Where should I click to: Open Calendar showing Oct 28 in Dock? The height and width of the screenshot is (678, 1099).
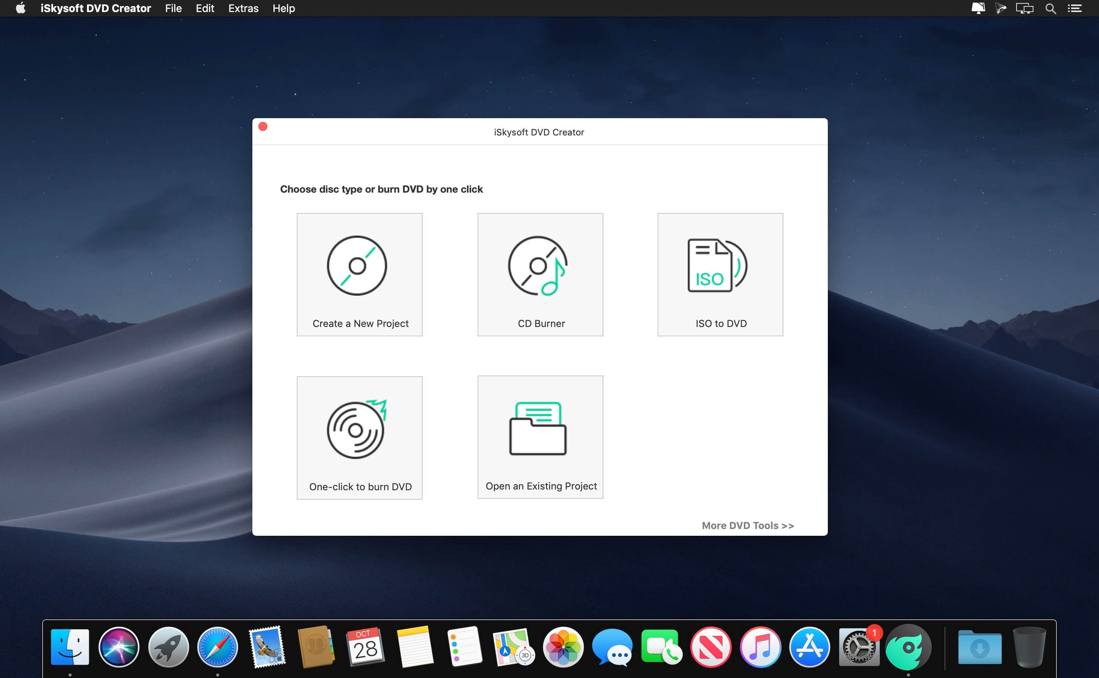[x=365, y=647]
